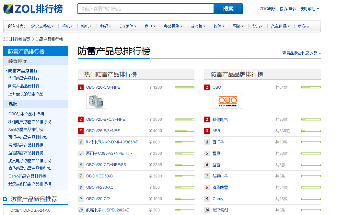The image size is (337, 215).
Task: Open 西门子防雷产品排行榜 sidebar link
Action: tap(28, 137)
